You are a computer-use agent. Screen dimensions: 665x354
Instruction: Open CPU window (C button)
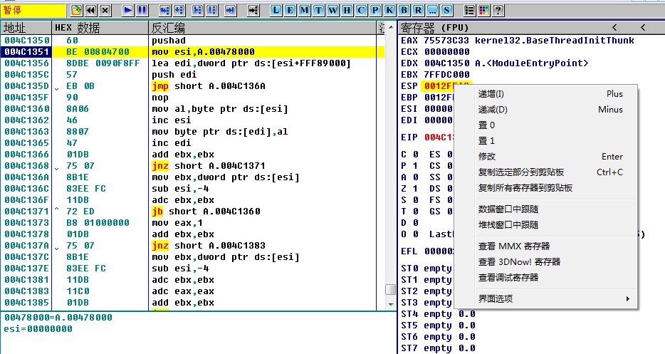pyautogui.click(x=362, y=10)
